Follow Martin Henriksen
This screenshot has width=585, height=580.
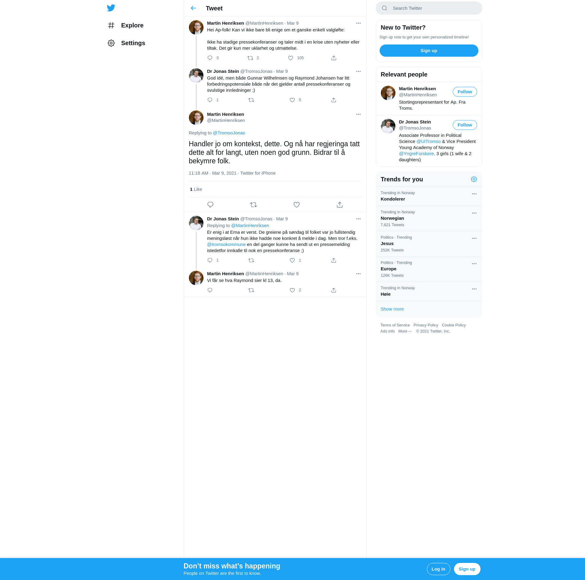pos(465,92)
